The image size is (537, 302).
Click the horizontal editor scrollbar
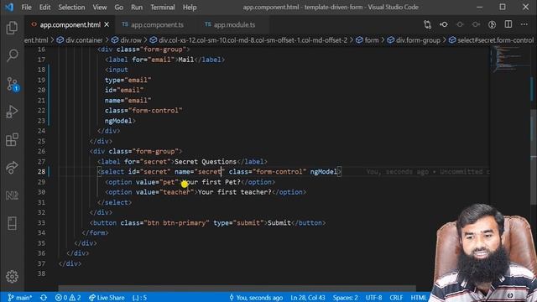click(x=237, y=289)
